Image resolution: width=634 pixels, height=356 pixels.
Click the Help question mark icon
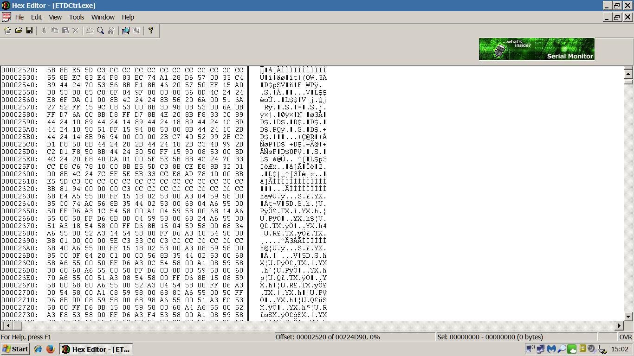tap(151, 31)
